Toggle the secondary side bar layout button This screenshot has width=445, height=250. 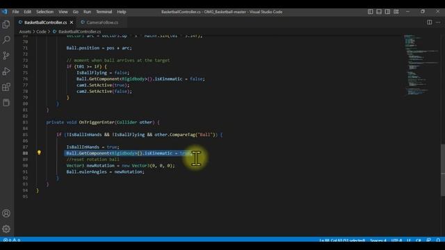pos(387,12)
